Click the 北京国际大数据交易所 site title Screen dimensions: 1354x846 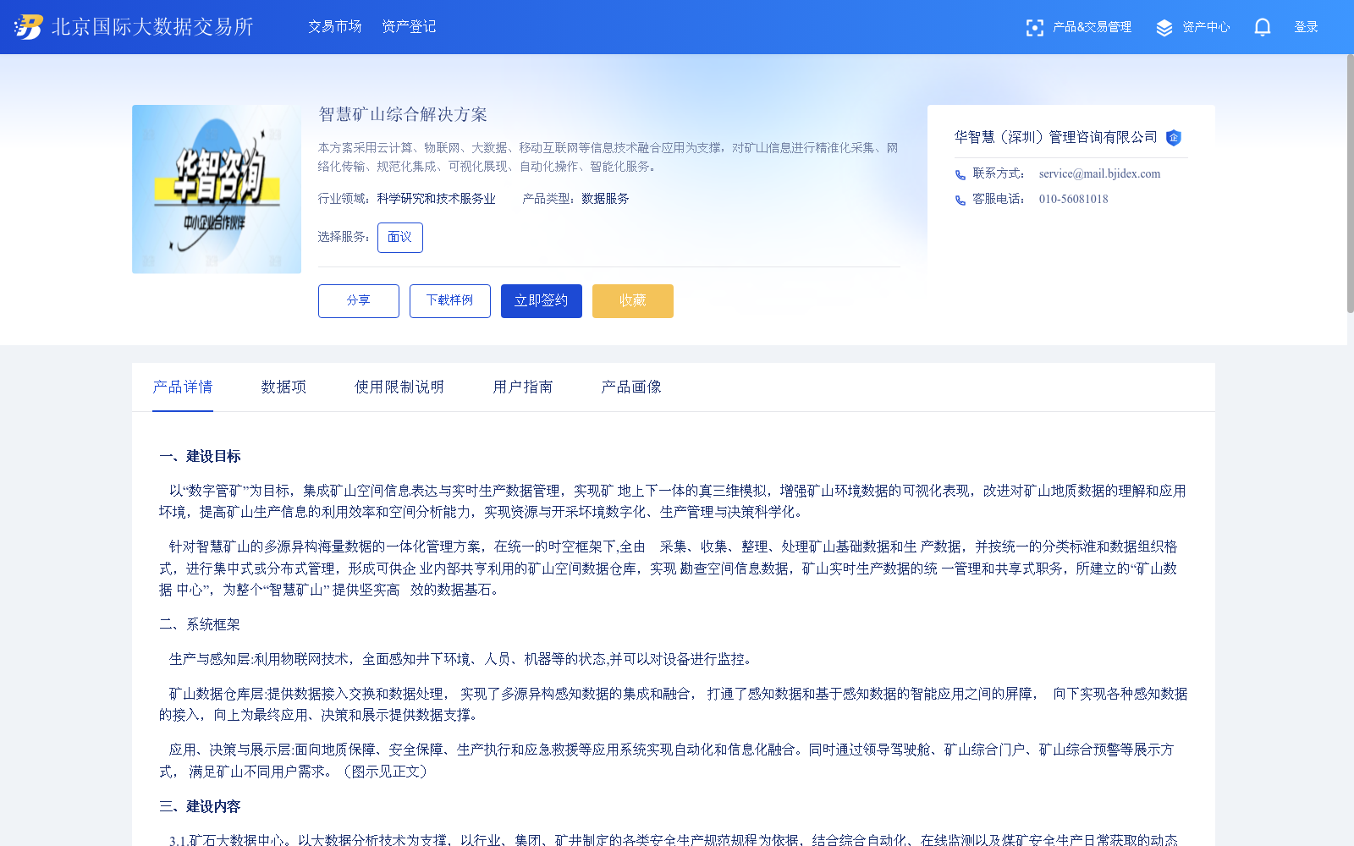click(x=152, y=27)
